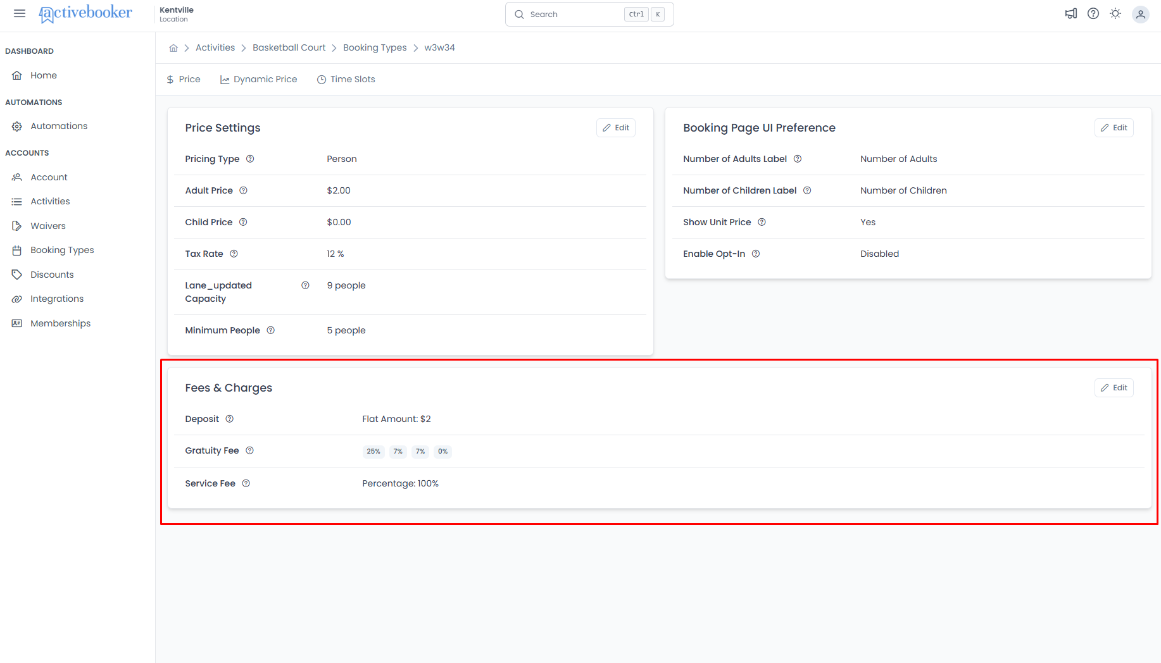Click the Percentage: 100% service fee value

click(400, 483)
